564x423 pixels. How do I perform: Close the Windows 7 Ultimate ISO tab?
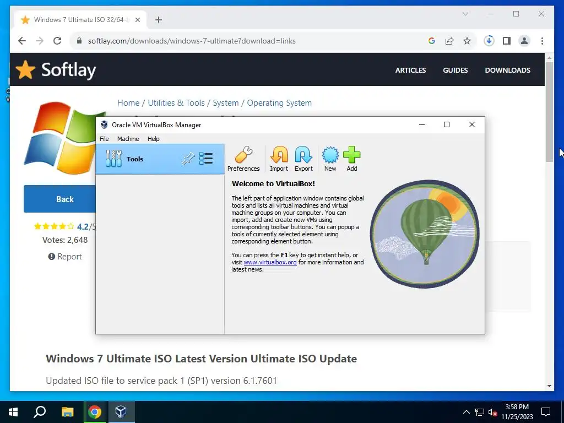click(x=137, y=20)
